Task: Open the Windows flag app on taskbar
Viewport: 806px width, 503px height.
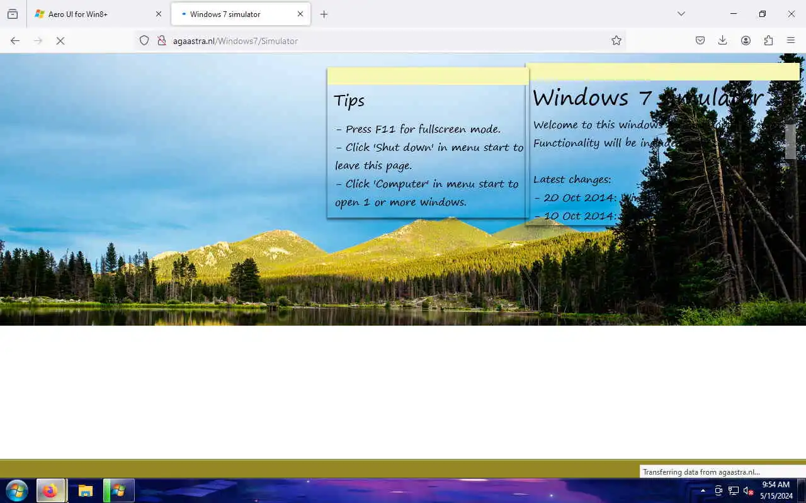Action: (x=119, y=490)
